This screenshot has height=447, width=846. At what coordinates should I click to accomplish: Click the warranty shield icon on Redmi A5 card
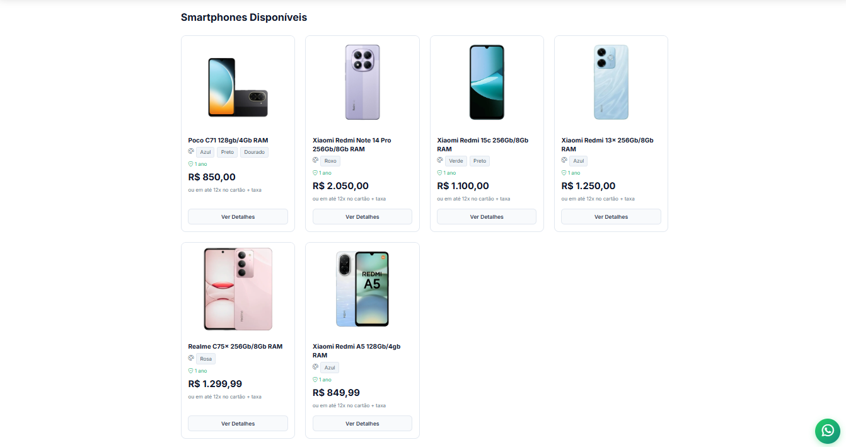315,379
